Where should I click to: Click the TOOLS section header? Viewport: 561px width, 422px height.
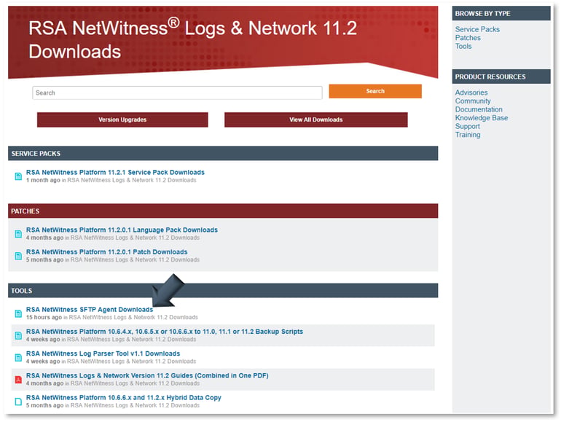tap(223, 291)
